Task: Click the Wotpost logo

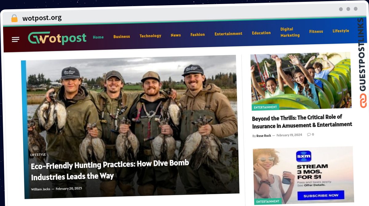Action: click(57, 38)
